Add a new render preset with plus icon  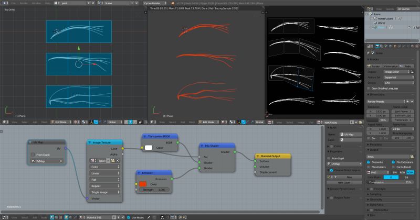click(408, 101)
